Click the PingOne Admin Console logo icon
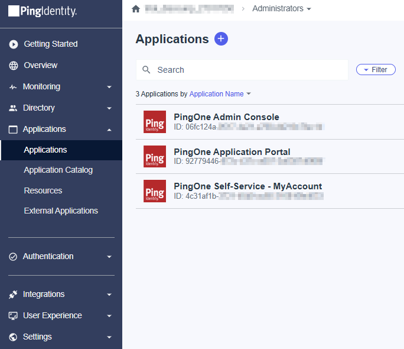This screenshot has width=404, height=349. tap(155, 122)
